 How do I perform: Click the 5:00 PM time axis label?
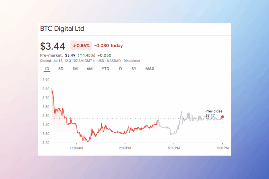click(174, 148)
